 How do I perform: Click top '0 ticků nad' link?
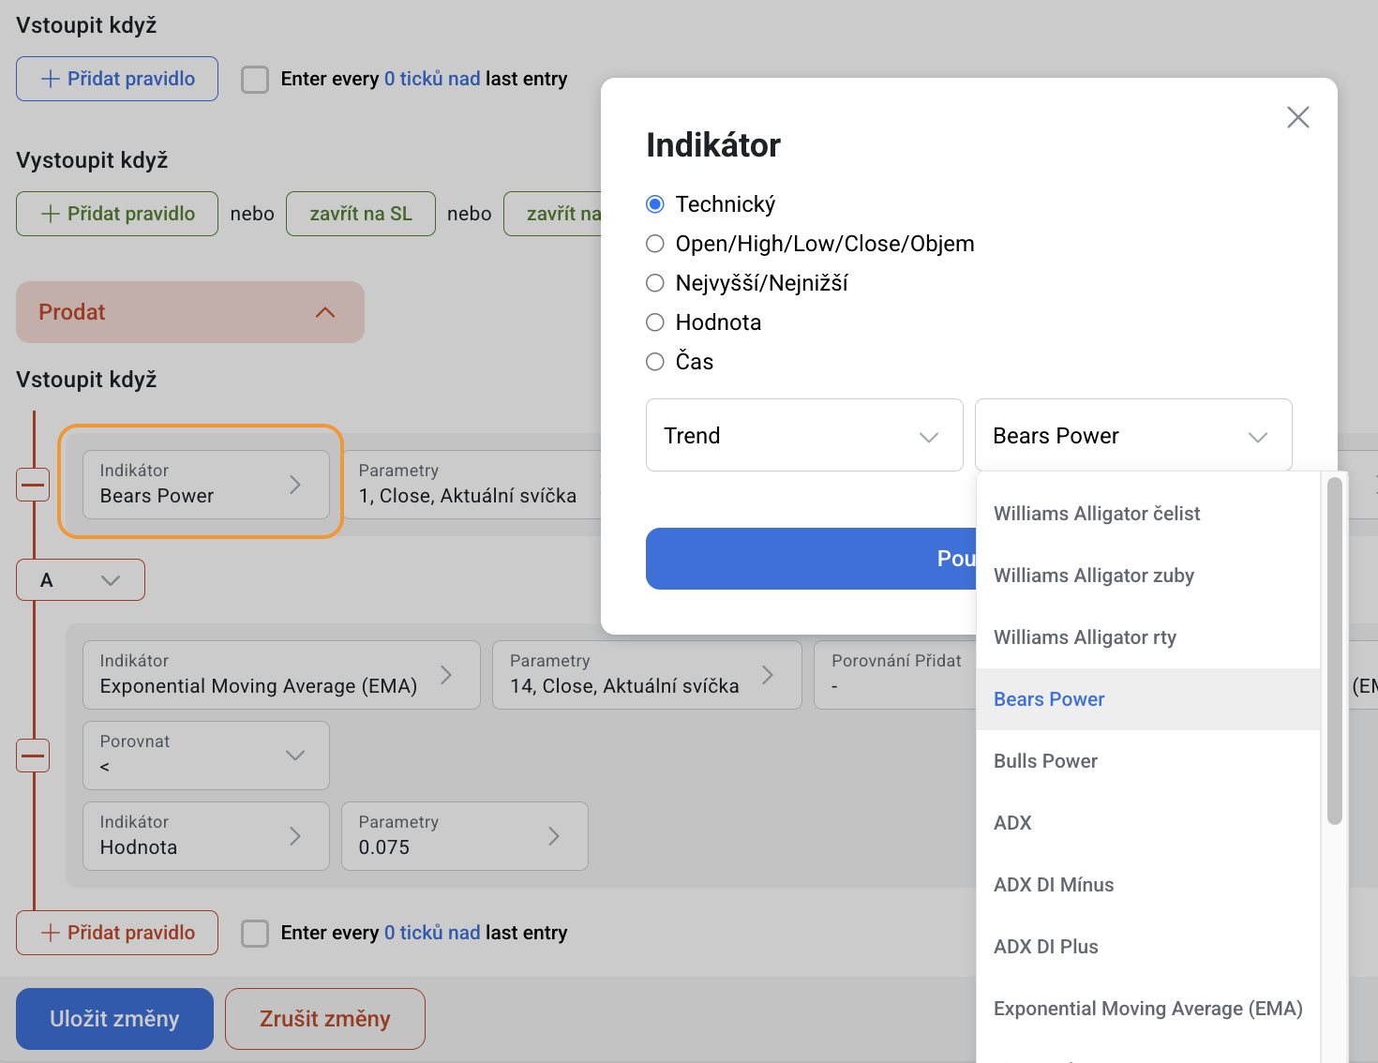(432, 79)
